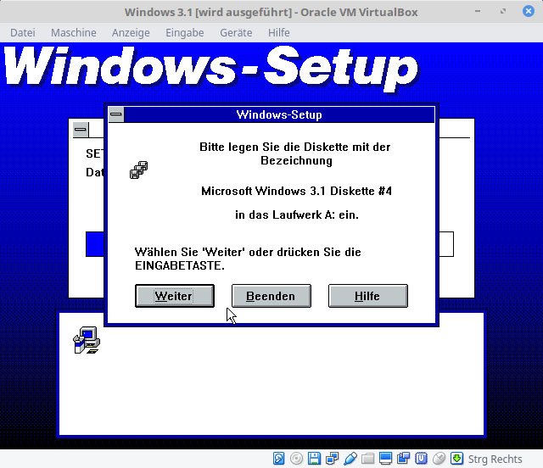Viewport: 543px width, 468px height.
Task: Click the mouse integration icon in status bar
Action: click(x=439, y=459)
